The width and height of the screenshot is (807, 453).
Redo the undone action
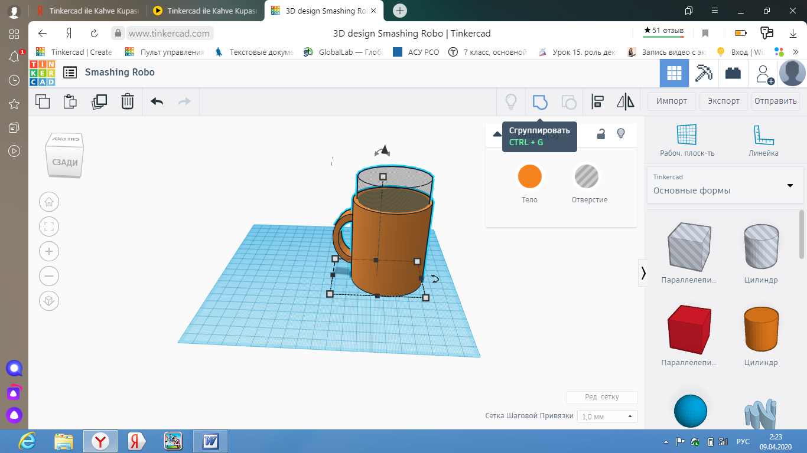point(185,101)
